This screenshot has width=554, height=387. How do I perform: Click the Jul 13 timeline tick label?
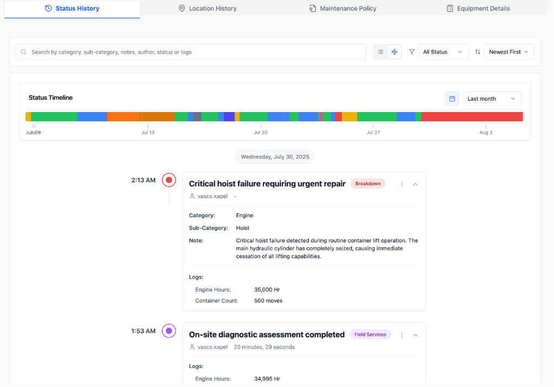tap(148, 133)
